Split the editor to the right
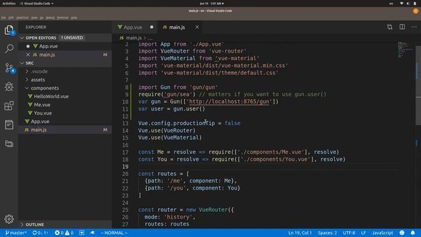This screenshot has height=237, width=421. click(402, 27)
